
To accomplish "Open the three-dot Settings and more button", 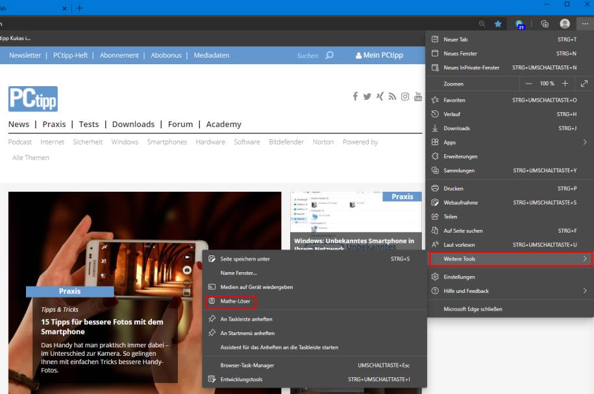I will tap(585, 24).
